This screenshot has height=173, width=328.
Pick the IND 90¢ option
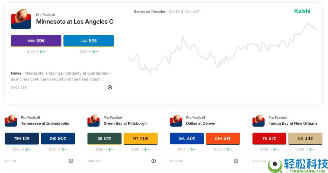coord(58,138)
